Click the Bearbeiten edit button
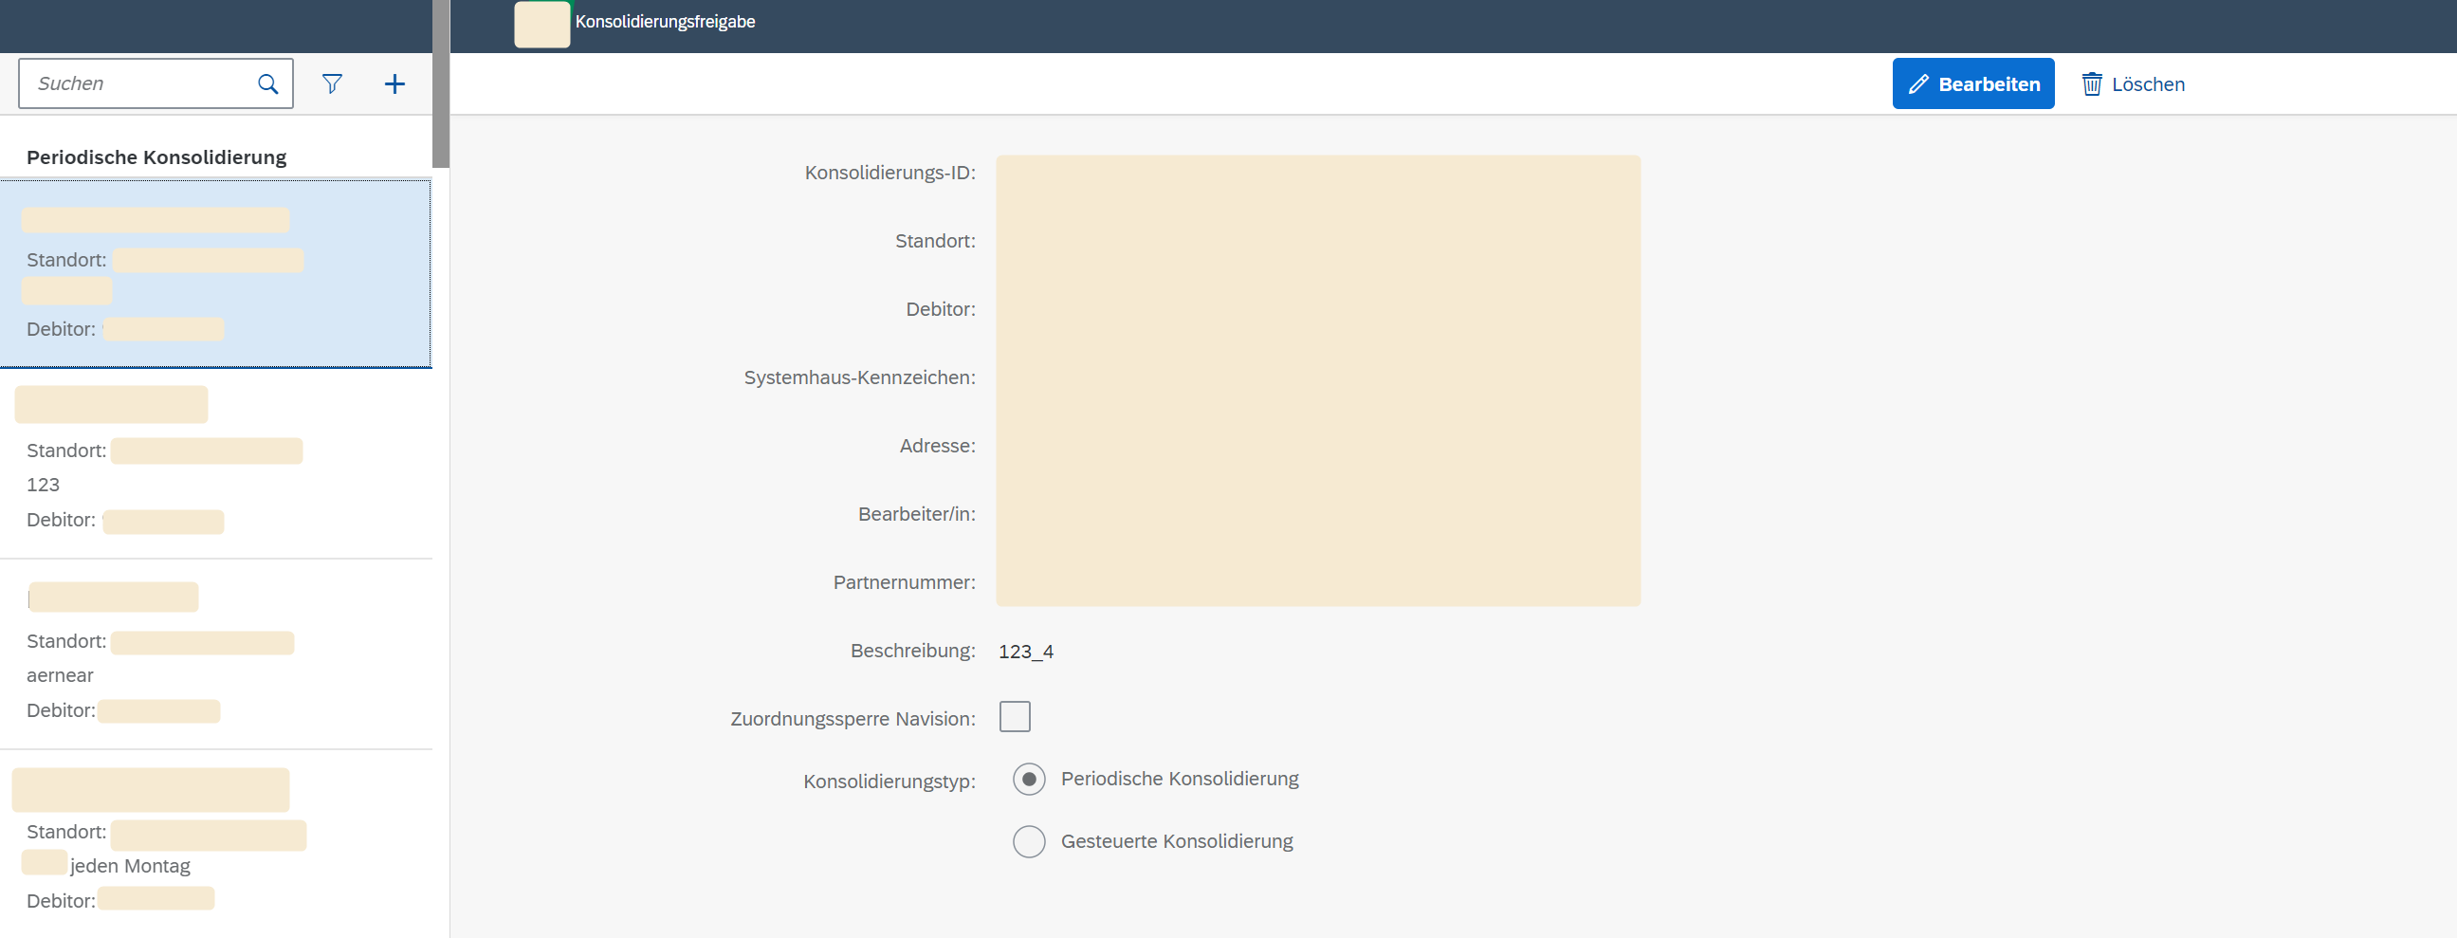This screenshot has height=938, width=2457. point(1972,84)
